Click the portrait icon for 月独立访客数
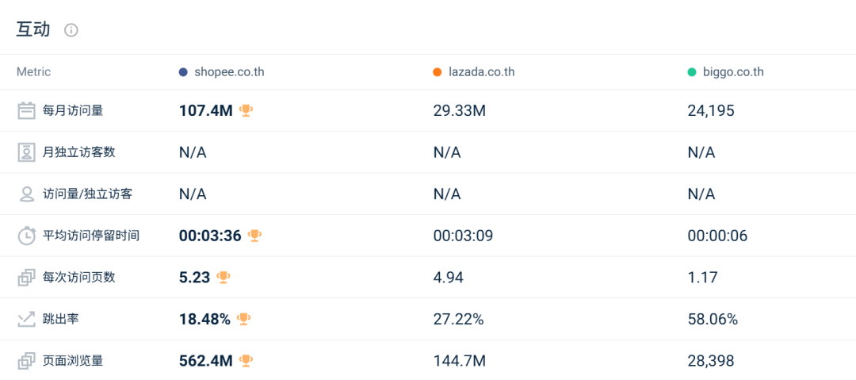Screen dimensions: 856x380 tap(25, 152)
